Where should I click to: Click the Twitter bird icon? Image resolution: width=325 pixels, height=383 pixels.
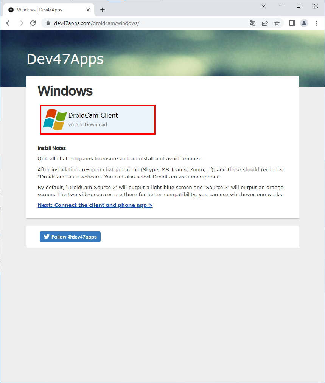pyautogui.click(x=47, y=237)
